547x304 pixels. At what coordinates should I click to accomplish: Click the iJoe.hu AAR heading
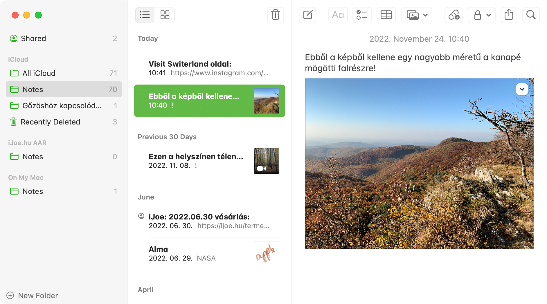click(27, 143)
